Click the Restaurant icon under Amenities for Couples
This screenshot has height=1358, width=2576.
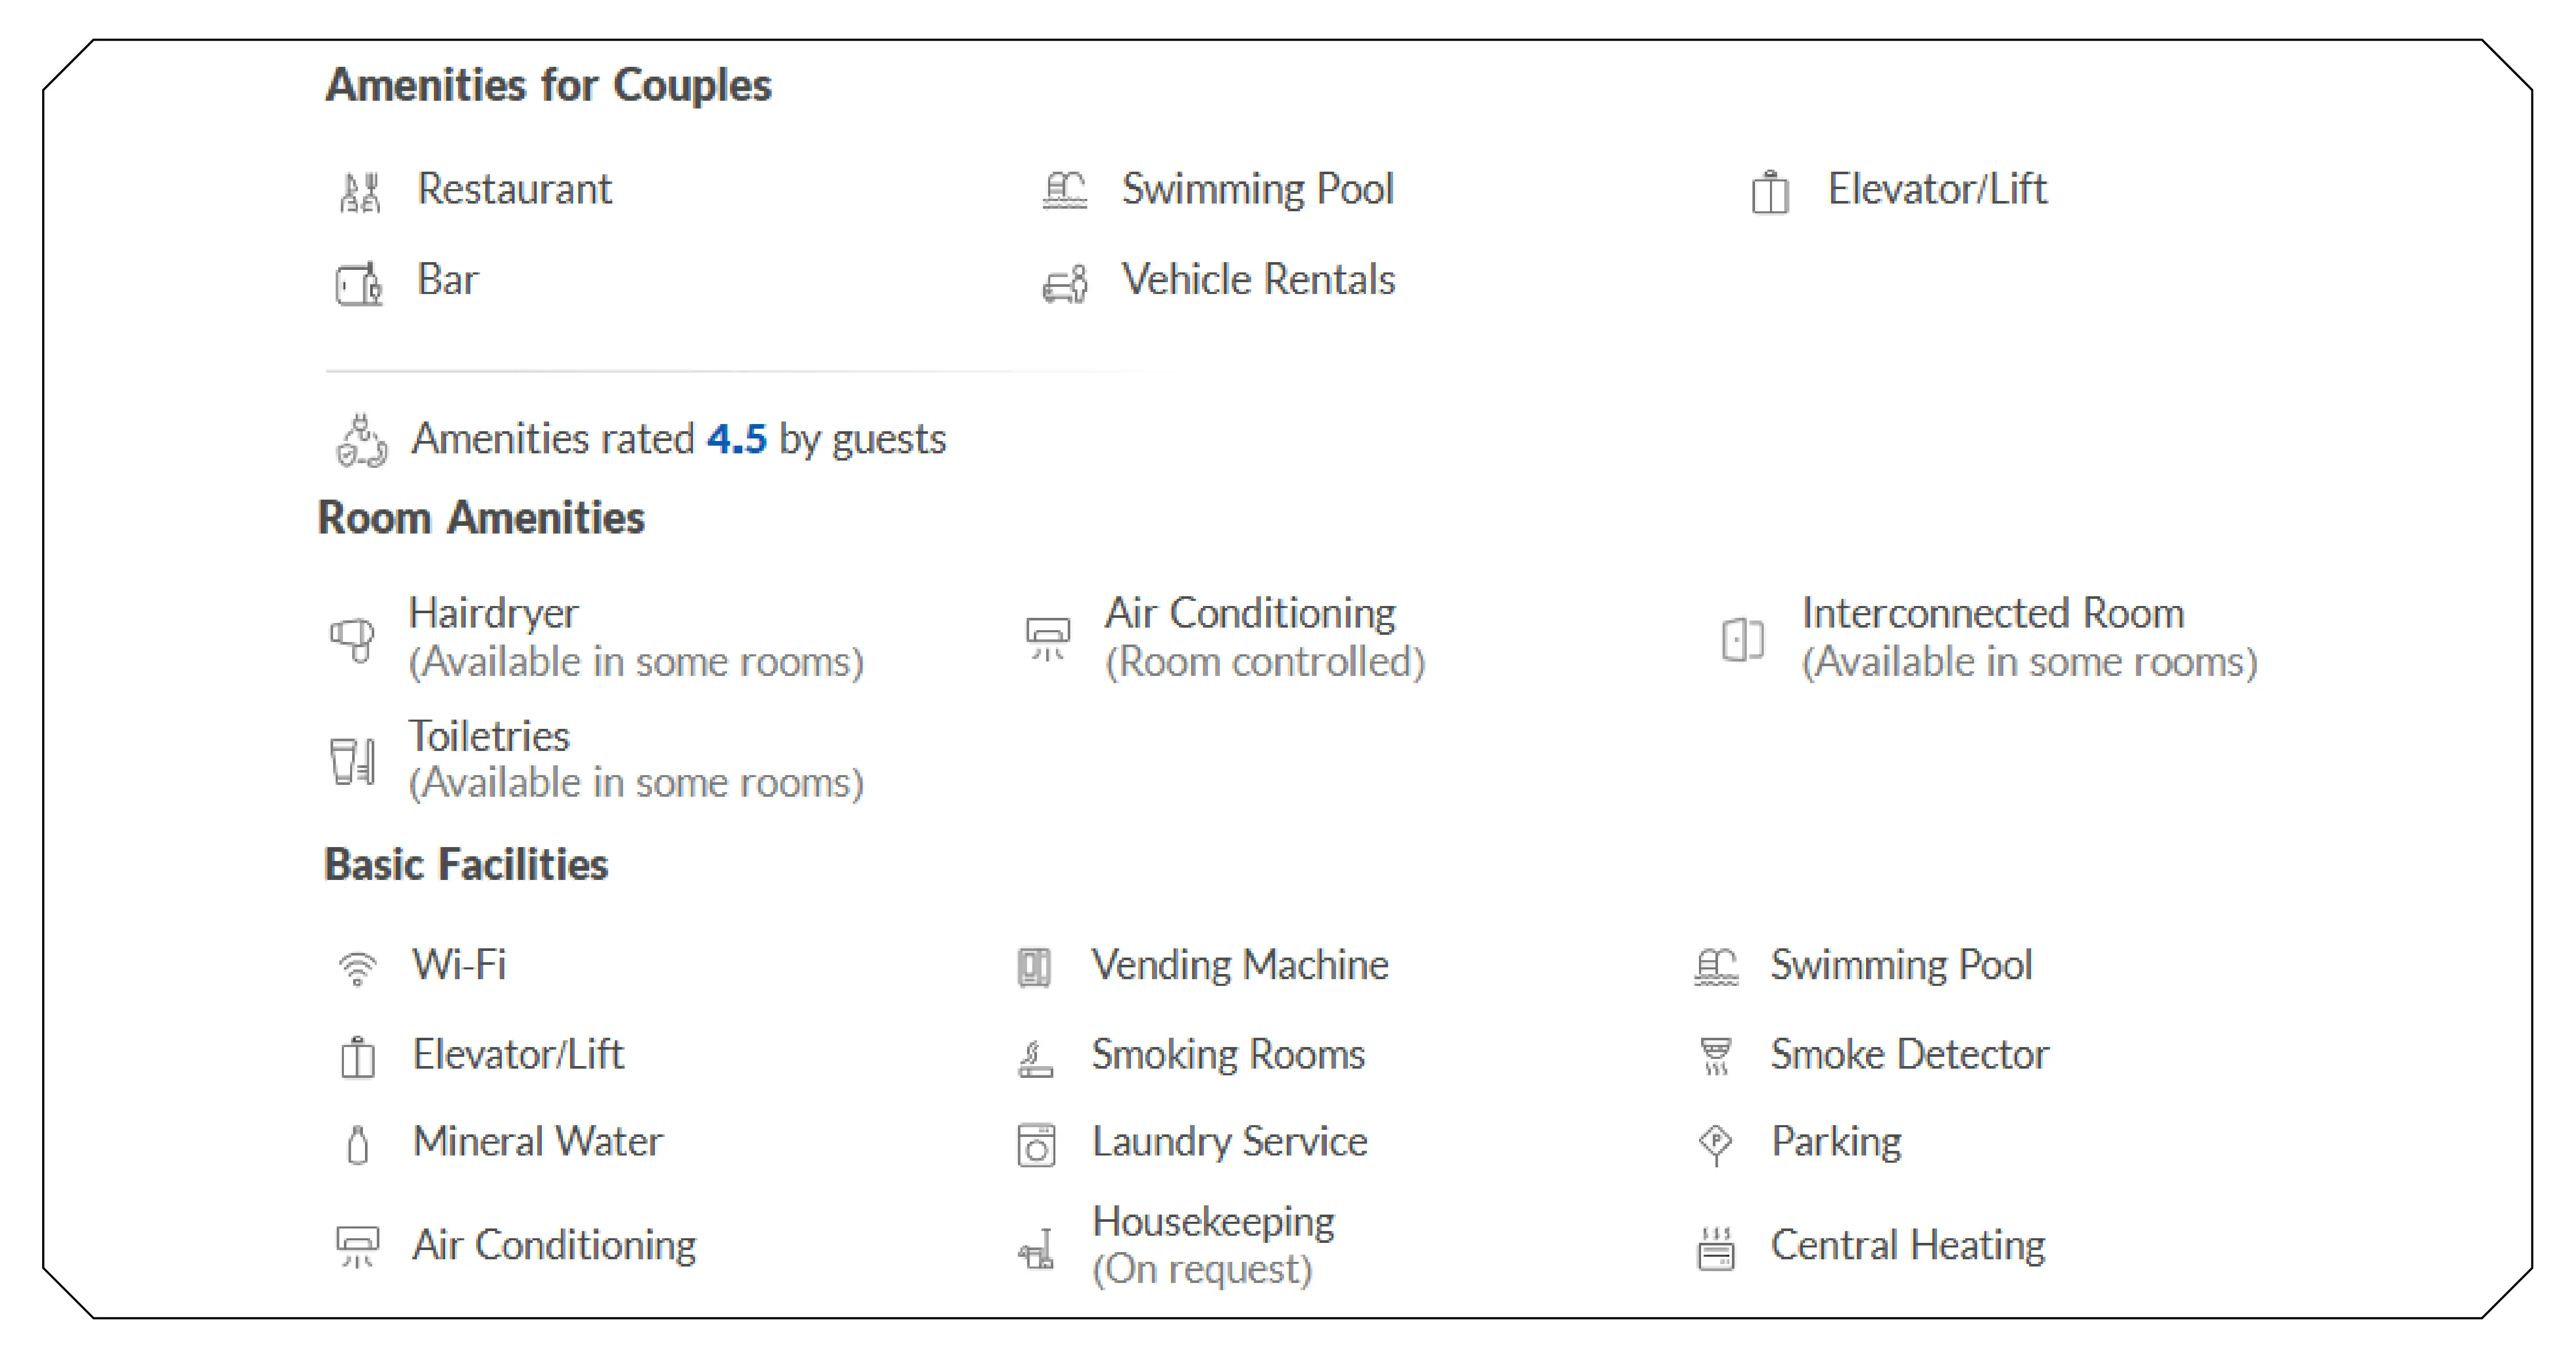point(360,192)
